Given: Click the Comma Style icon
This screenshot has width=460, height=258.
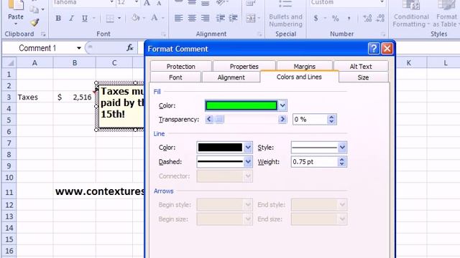Looking at the screenshot, I should [349, 19].
